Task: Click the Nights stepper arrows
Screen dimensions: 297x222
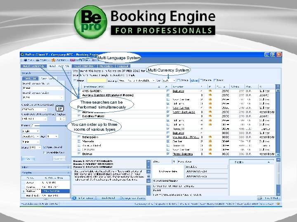Action: [x=64, y=119]
